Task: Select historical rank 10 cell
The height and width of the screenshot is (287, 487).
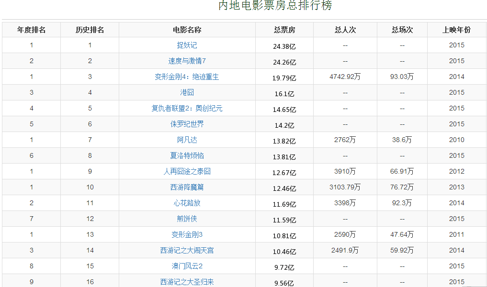Action: [90, 188]
